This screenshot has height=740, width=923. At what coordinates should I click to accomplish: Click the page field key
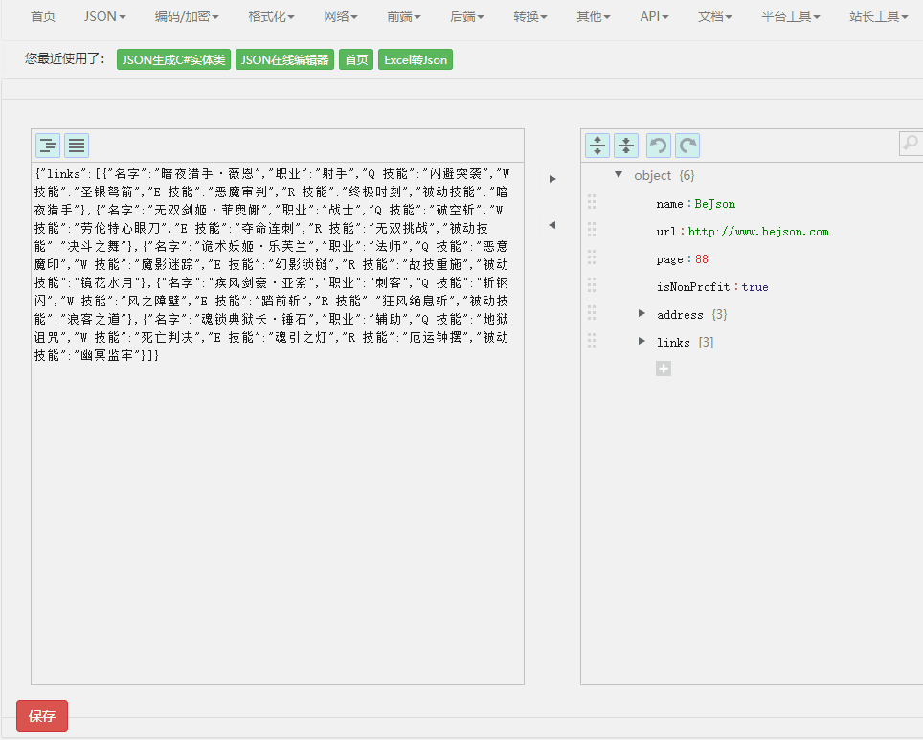(670, 259)
